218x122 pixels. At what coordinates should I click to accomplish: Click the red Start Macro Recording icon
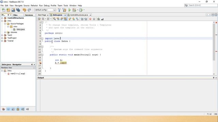click(x=90, y=19)
